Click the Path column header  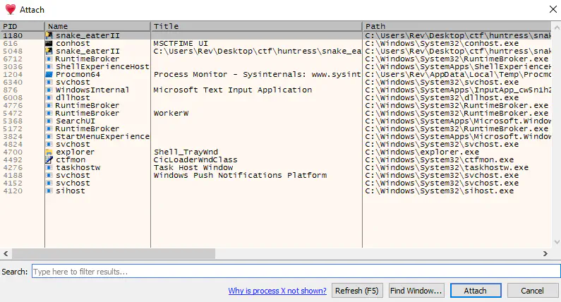(459, 26)
